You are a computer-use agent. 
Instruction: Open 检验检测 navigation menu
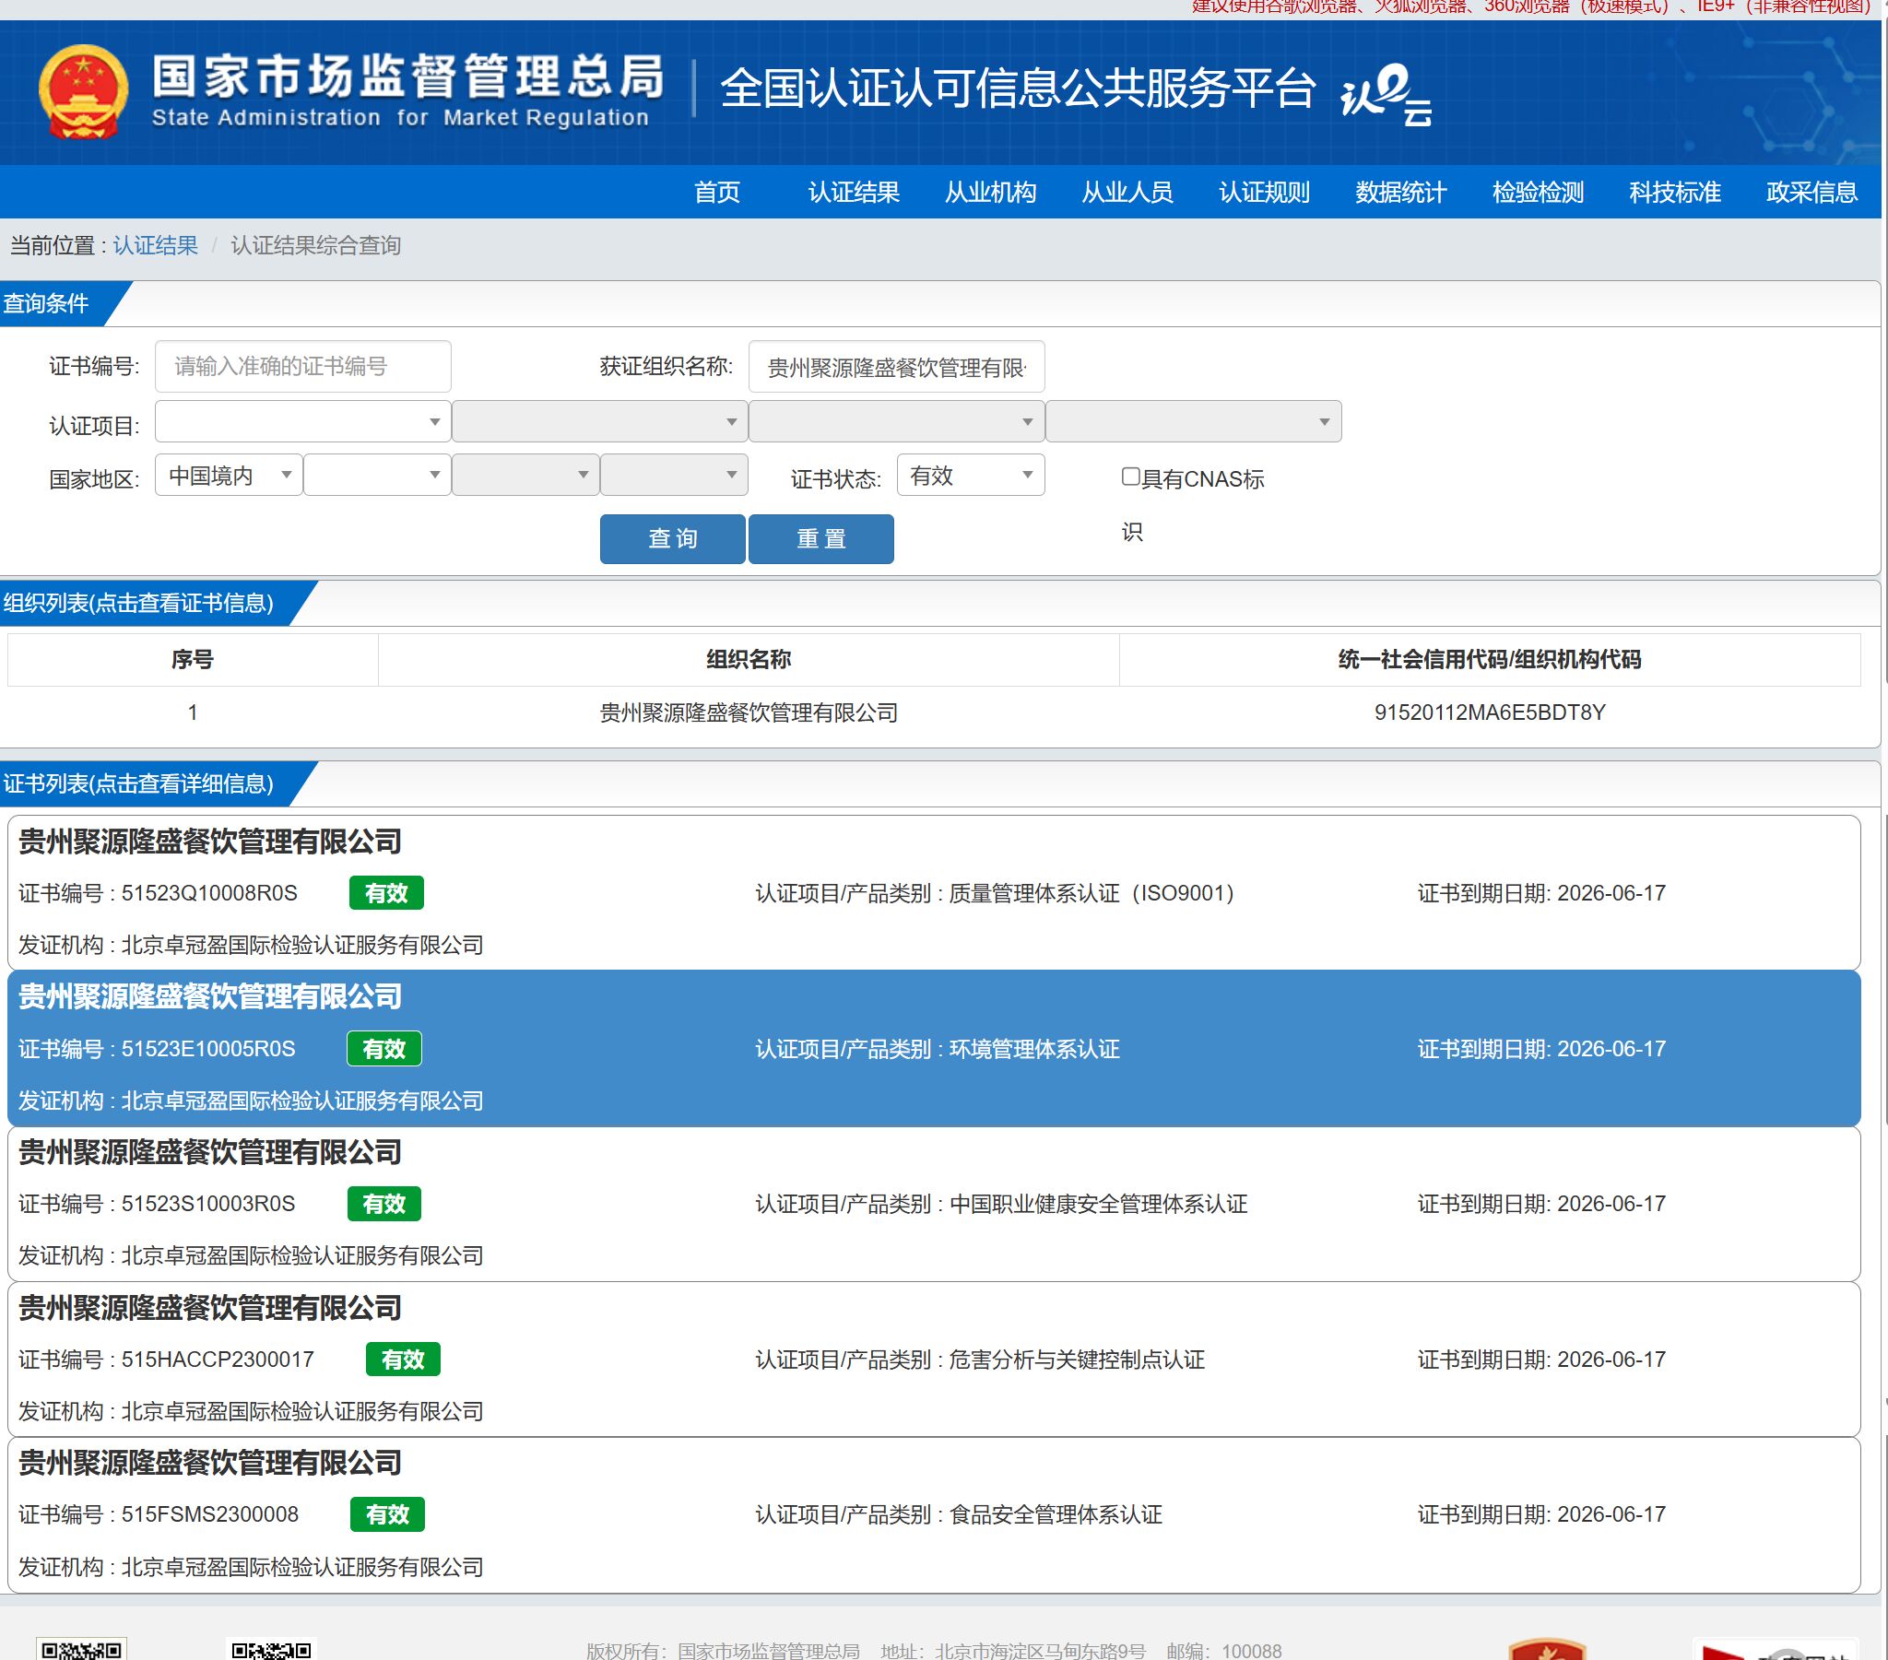click(1538, 192)
